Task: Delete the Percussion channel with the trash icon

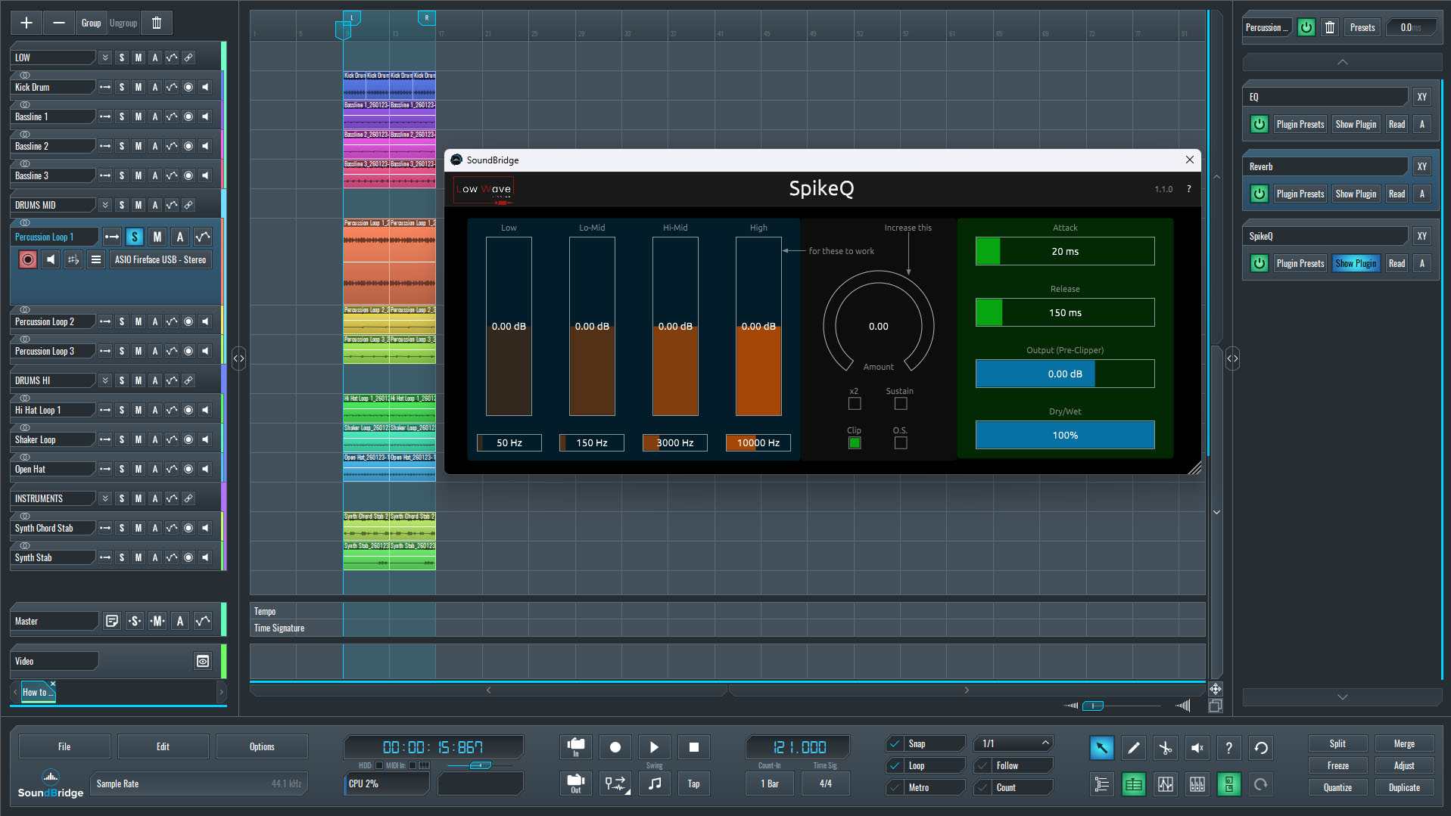Action: tap(1330, 27)
